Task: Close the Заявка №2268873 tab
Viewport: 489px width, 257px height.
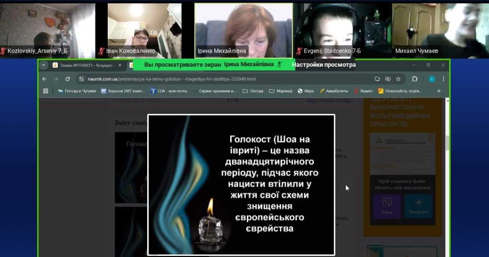Action: click(x=120, y=65)
